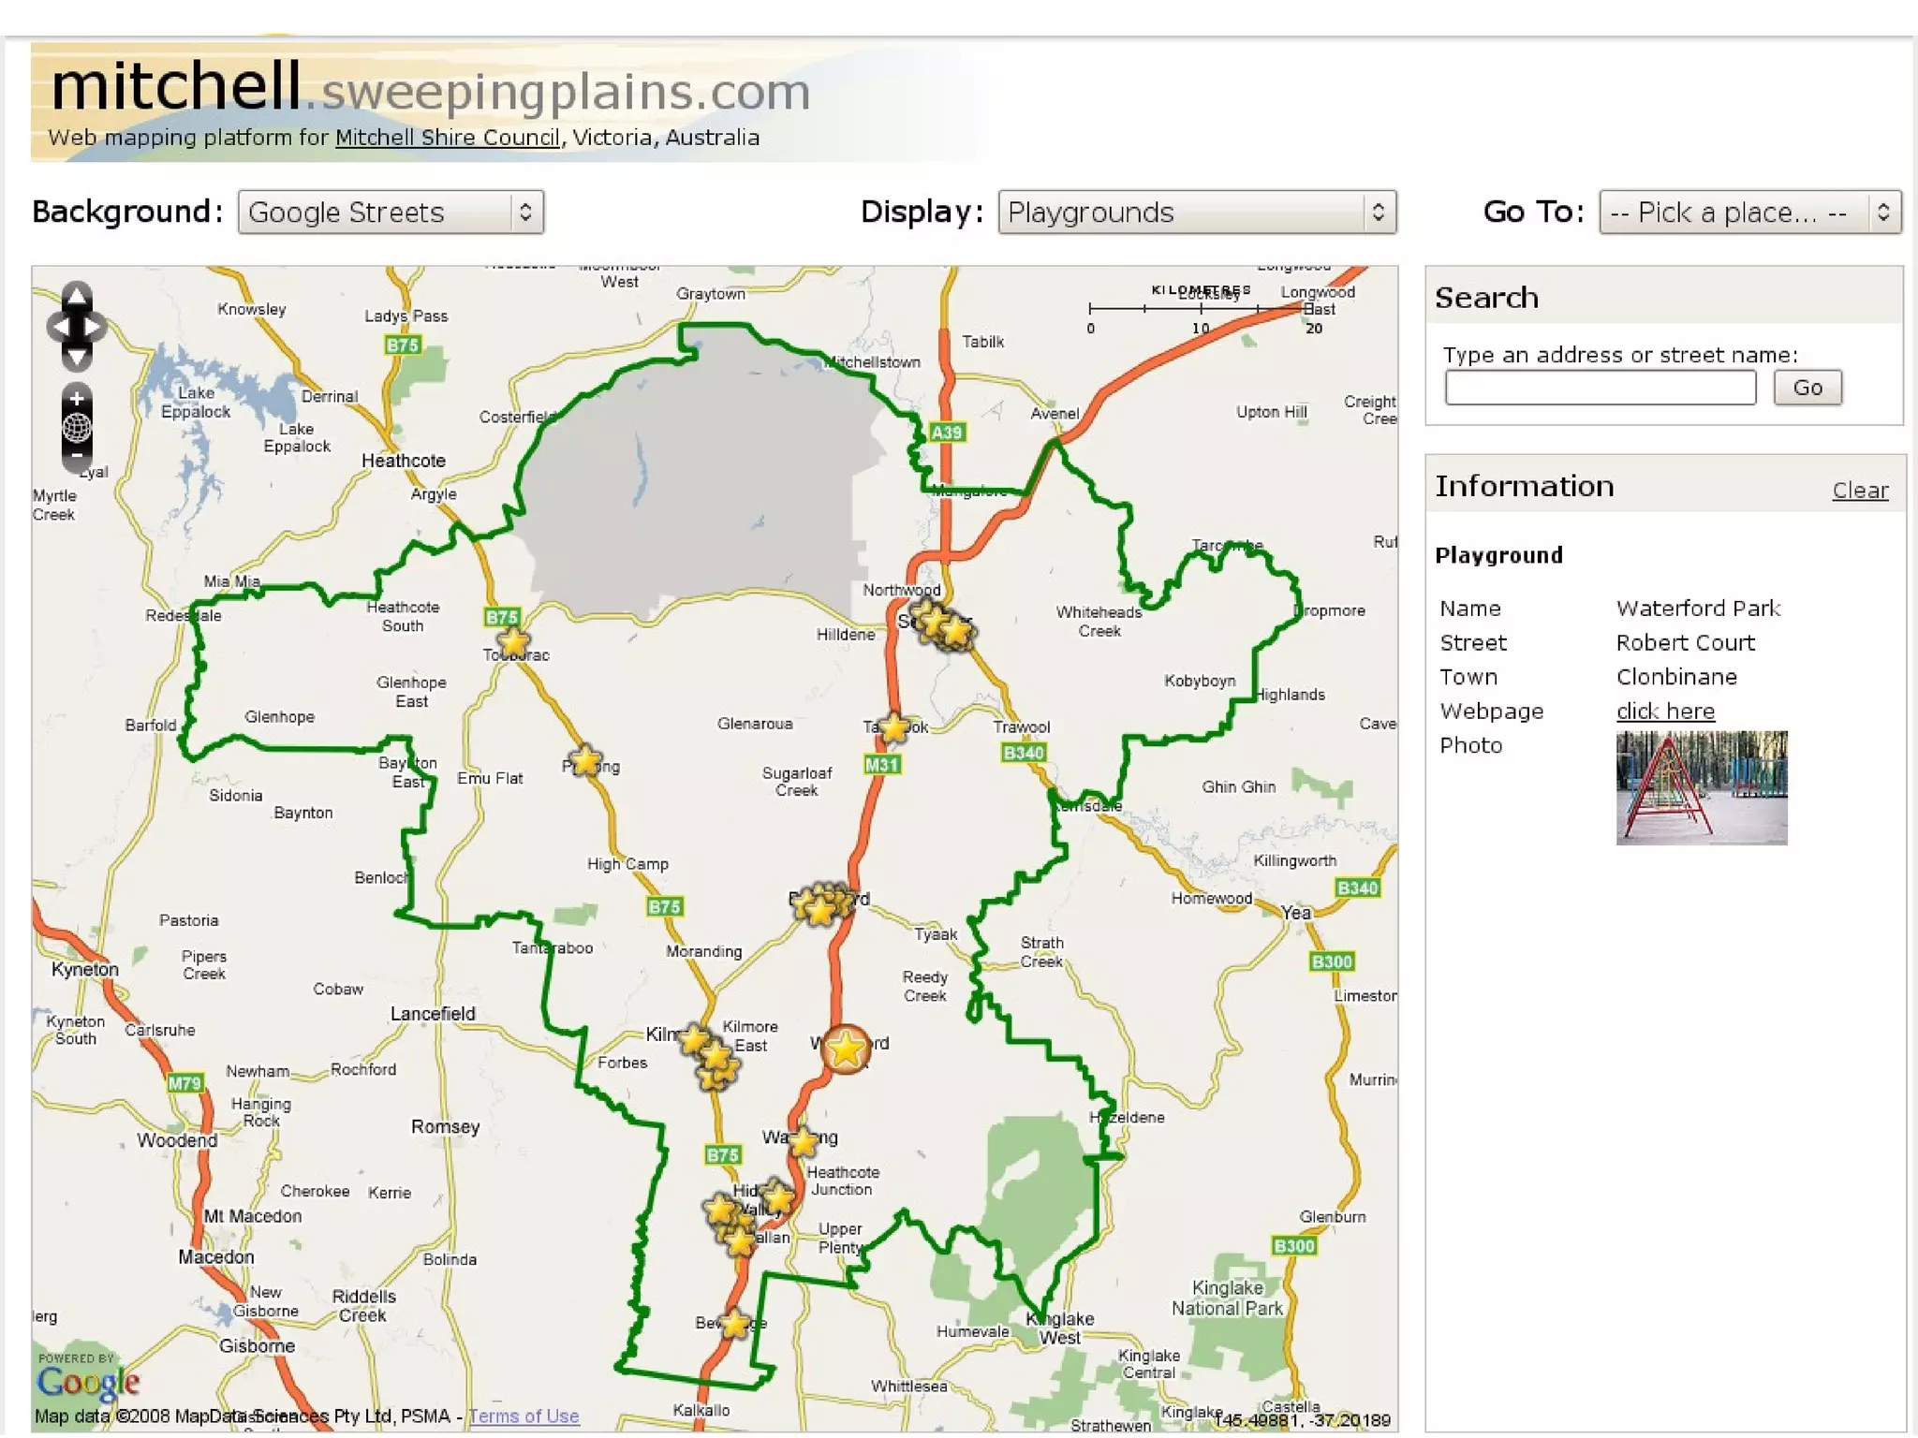This screenshot has width=1918, height=1438.
Task: Open the Go To Pick a place dropdown
Action: point(1749,213)
